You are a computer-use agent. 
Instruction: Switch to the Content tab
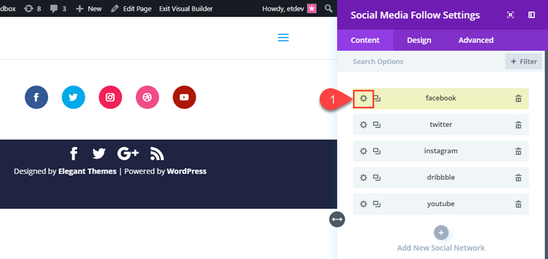[365, 40]
